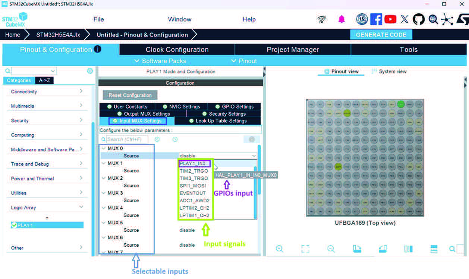
Task: Toggle the PLAY1 peripheral entry
Action: click(x=47, y=225)
